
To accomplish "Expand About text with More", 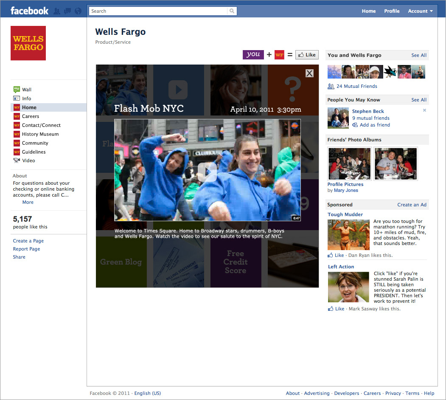I will 28,202.
